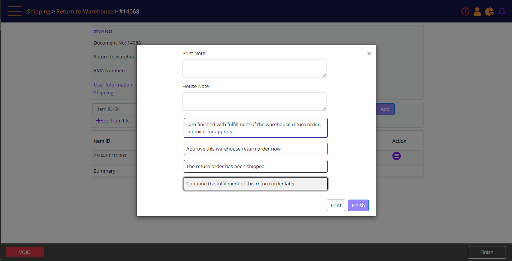The width and height of the screenshot is (512, 261).
Task: Click the purple Finish button in dialog
Action: [358, 205]
